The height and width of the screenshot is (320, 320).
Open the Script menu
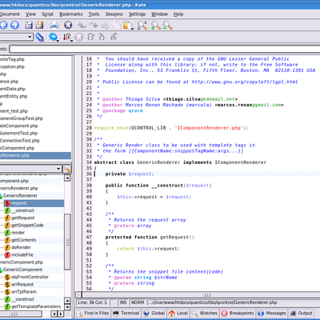tap(47, 14)
